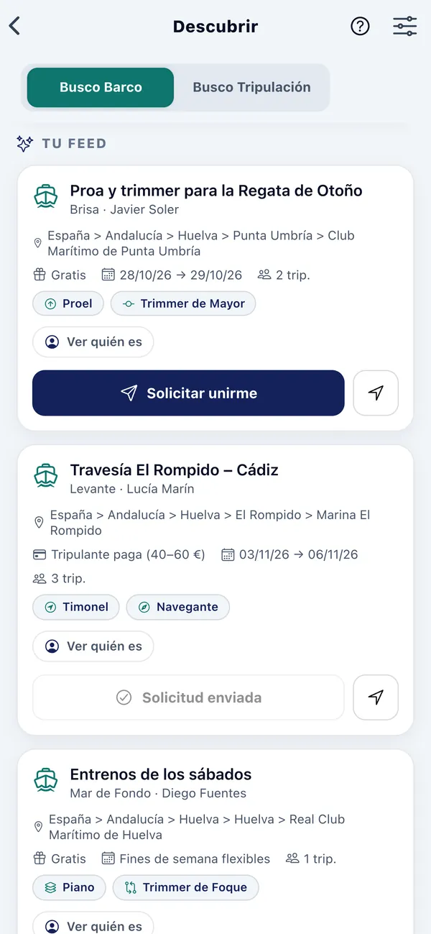Open the Entrenos de los sábados listing title
This screenshot has width=431, height=934.
coord(161,774)
